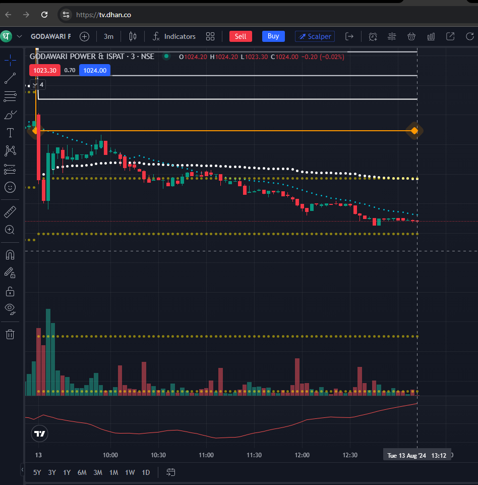Click the right orange line anchor handle
This screenshot has width=478, height=485.
(414, 131)
